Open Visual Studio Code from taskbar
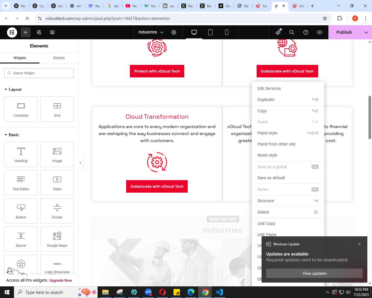The width and height of the screenshot is (372, 298). click(x=219, y=292)
